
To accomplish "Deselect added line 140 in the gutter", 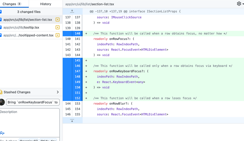I will pos(73,33).
